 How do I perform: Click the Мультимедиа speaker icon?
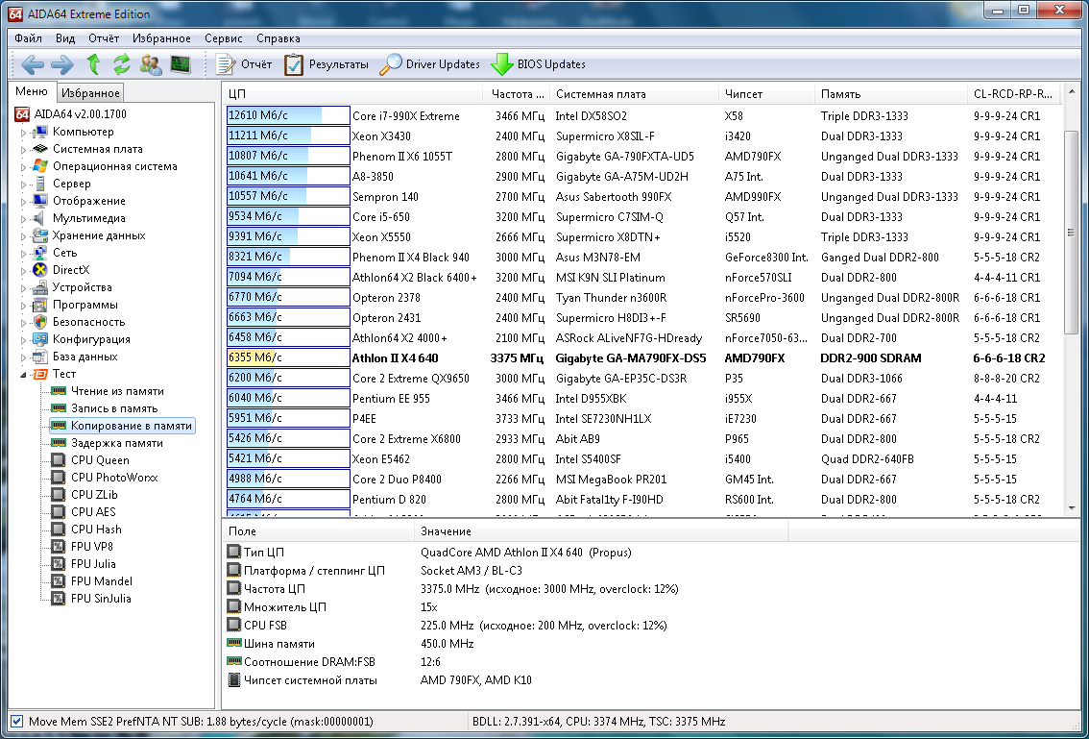click(40, 218)
